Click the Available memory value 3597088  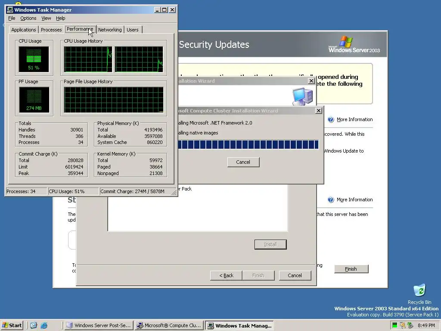click(153, 136)
